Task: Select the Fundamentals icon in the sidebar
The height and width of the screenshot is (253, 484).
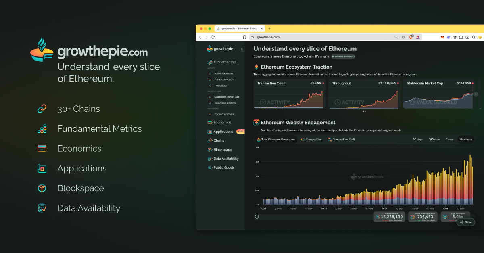Action: (209, 61)
